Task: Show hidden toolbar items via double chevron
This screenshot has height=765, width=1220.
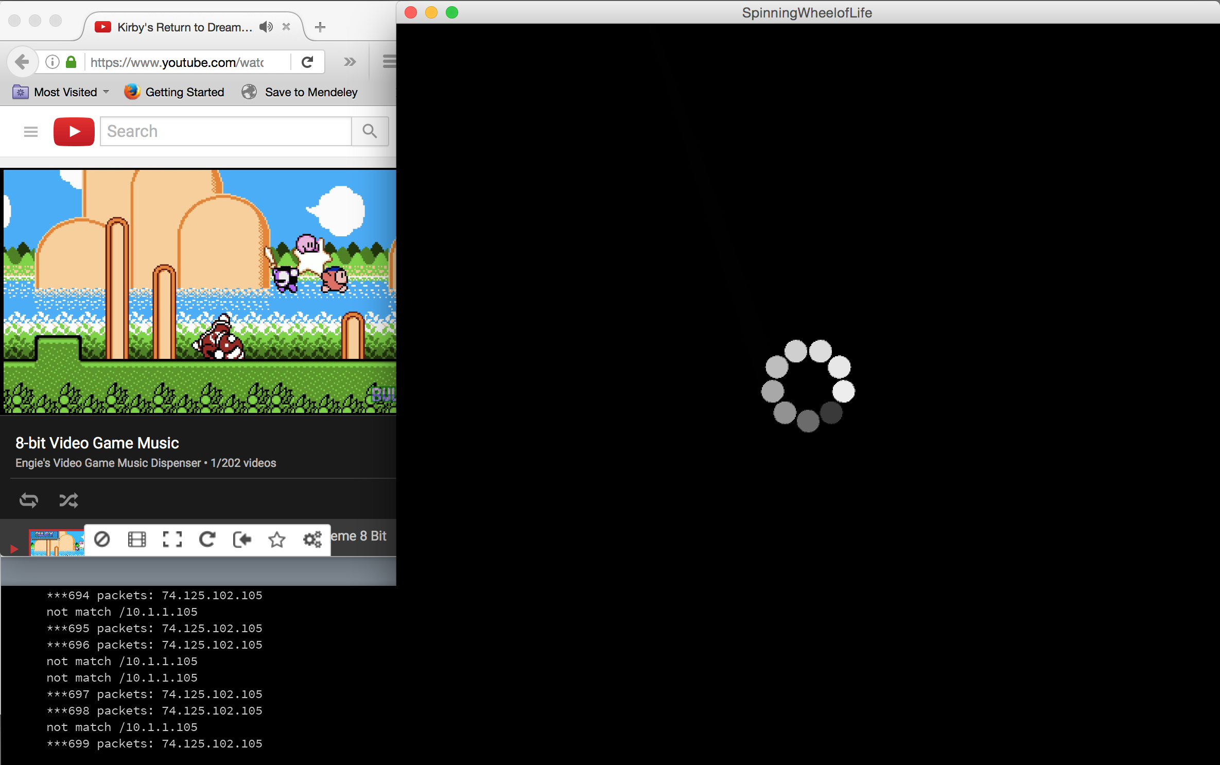Action: pos(350,62)
